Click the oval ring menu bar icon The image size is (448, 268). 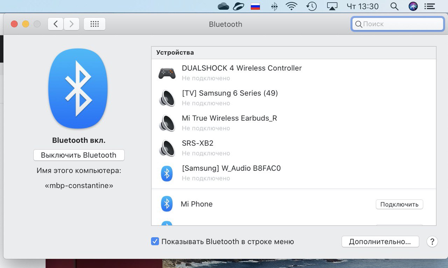point(239,6)
